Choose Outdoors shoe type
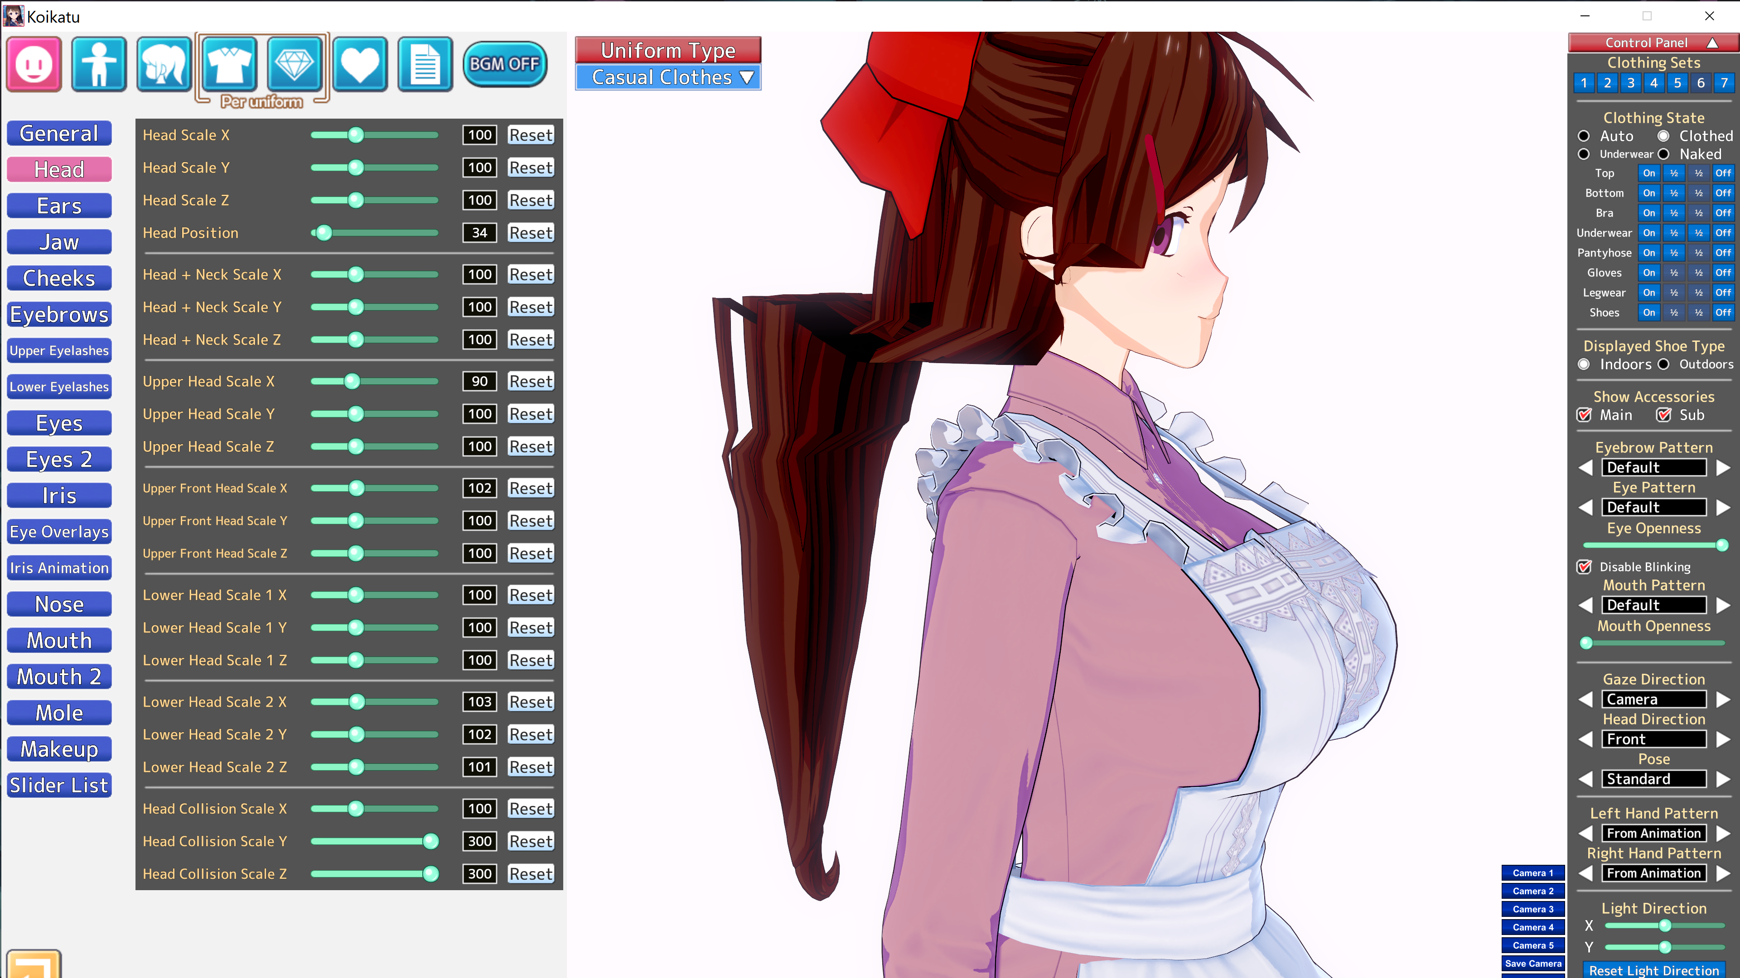The width and height of the screenshot is (1740, 978). pos(1664,364)
